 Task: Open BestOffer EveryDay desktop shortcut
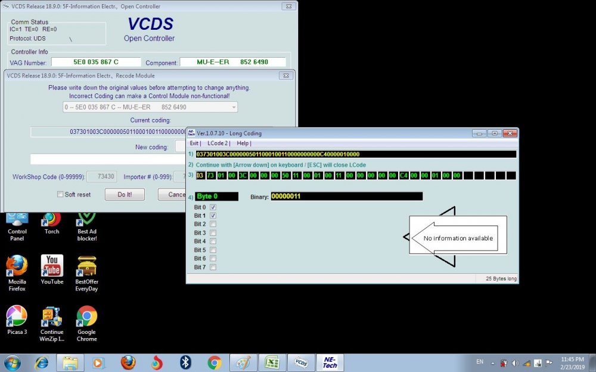[x=86, y=273]
